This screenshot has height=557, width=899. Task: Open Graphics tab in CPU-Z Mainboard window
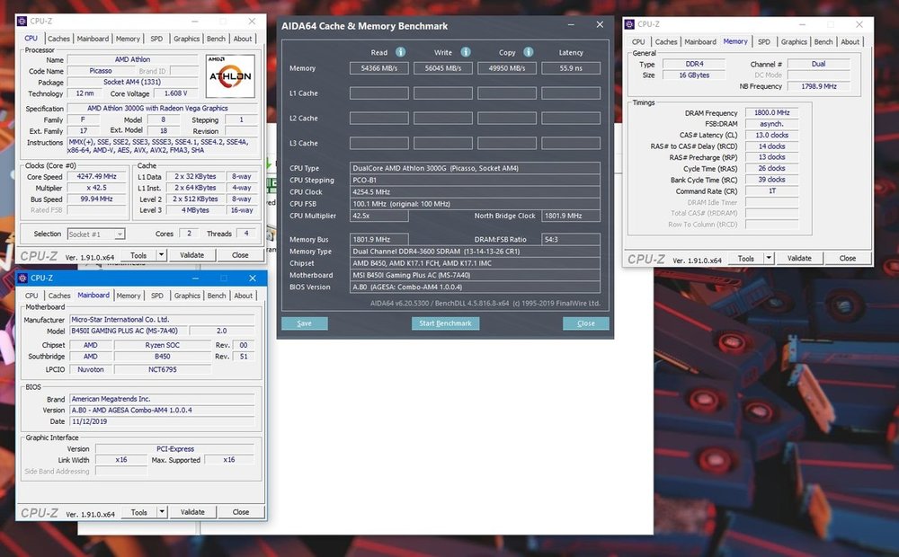[188, 296]
